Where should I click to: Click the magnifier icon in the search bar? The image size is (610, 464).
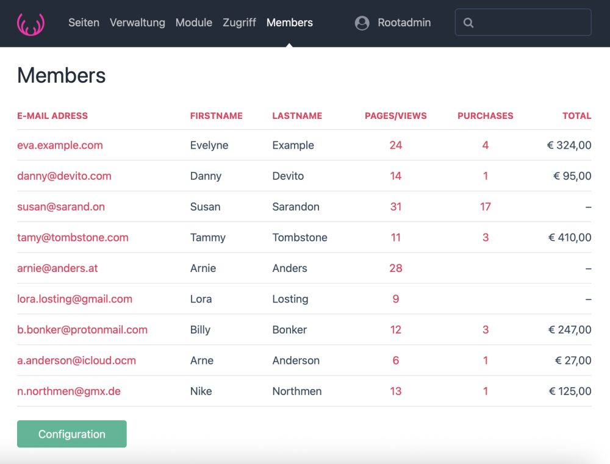468,23
